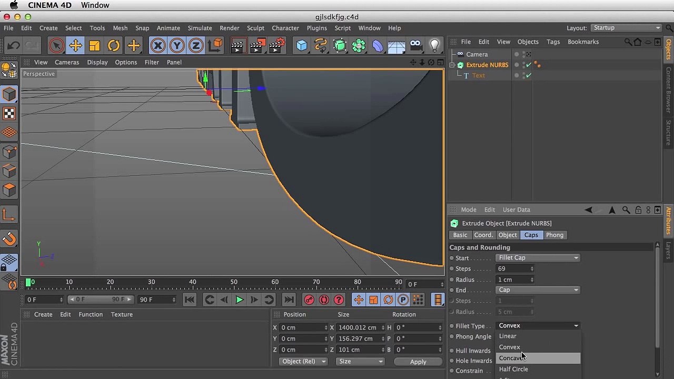Toggle the Text object green checkmark
The height and width of the screenshot is (379, 674).
pos(529,76)
